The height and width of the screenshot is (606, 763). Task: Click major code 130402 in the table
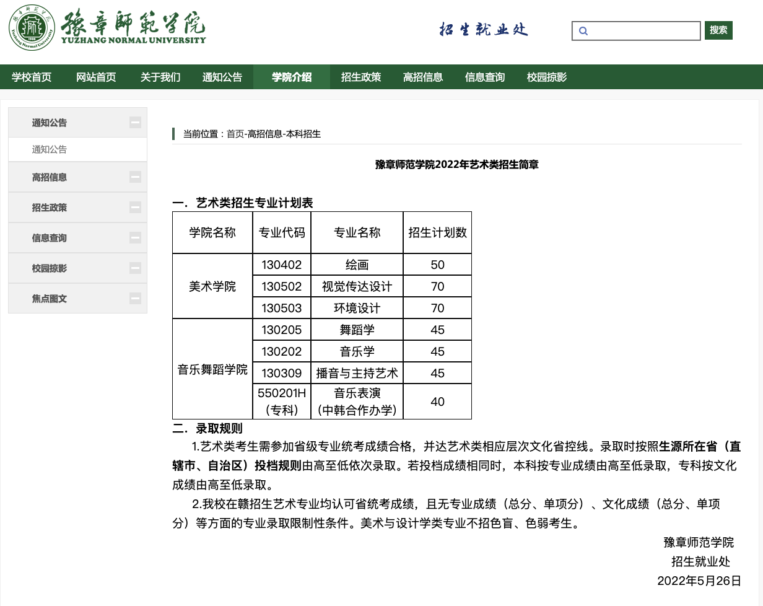click(x=282, y=265)
